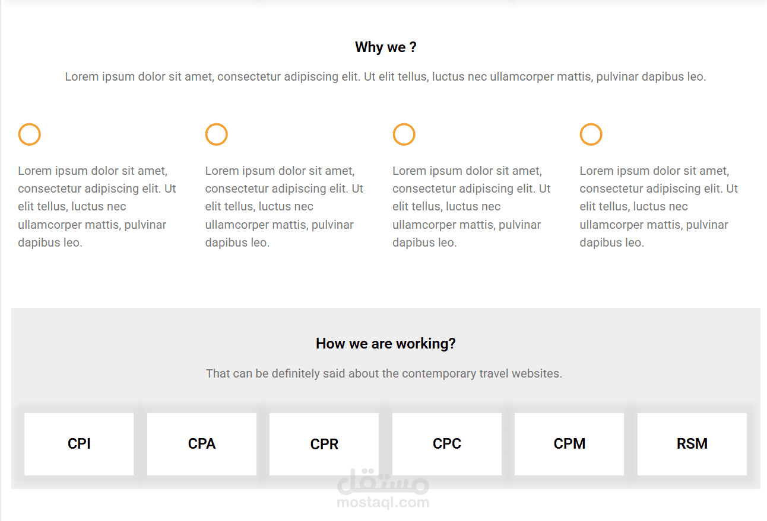Click the orange circle icon in the third column
This screenshot has width=767, height=521.
(x=404, y=135)
